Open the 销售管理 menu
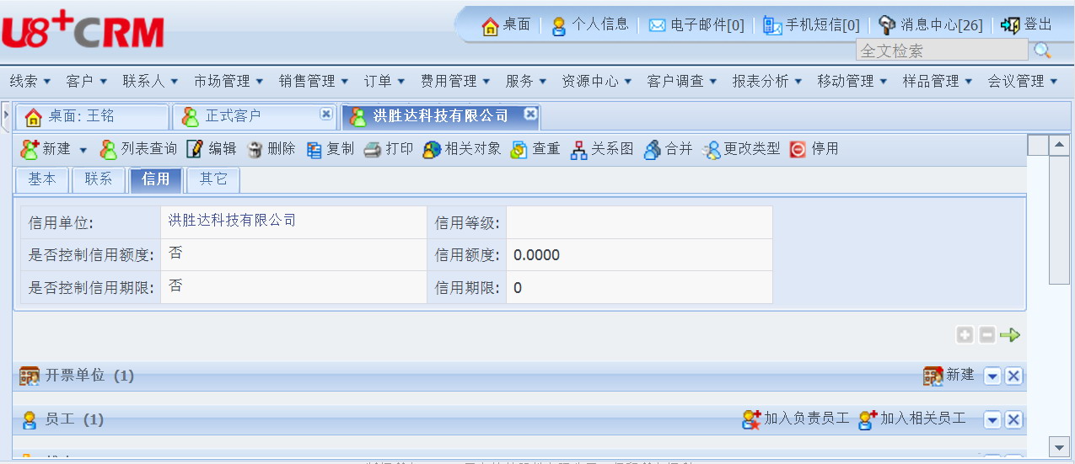Viewport: 1075px width, 464px height. click(314, 81)
